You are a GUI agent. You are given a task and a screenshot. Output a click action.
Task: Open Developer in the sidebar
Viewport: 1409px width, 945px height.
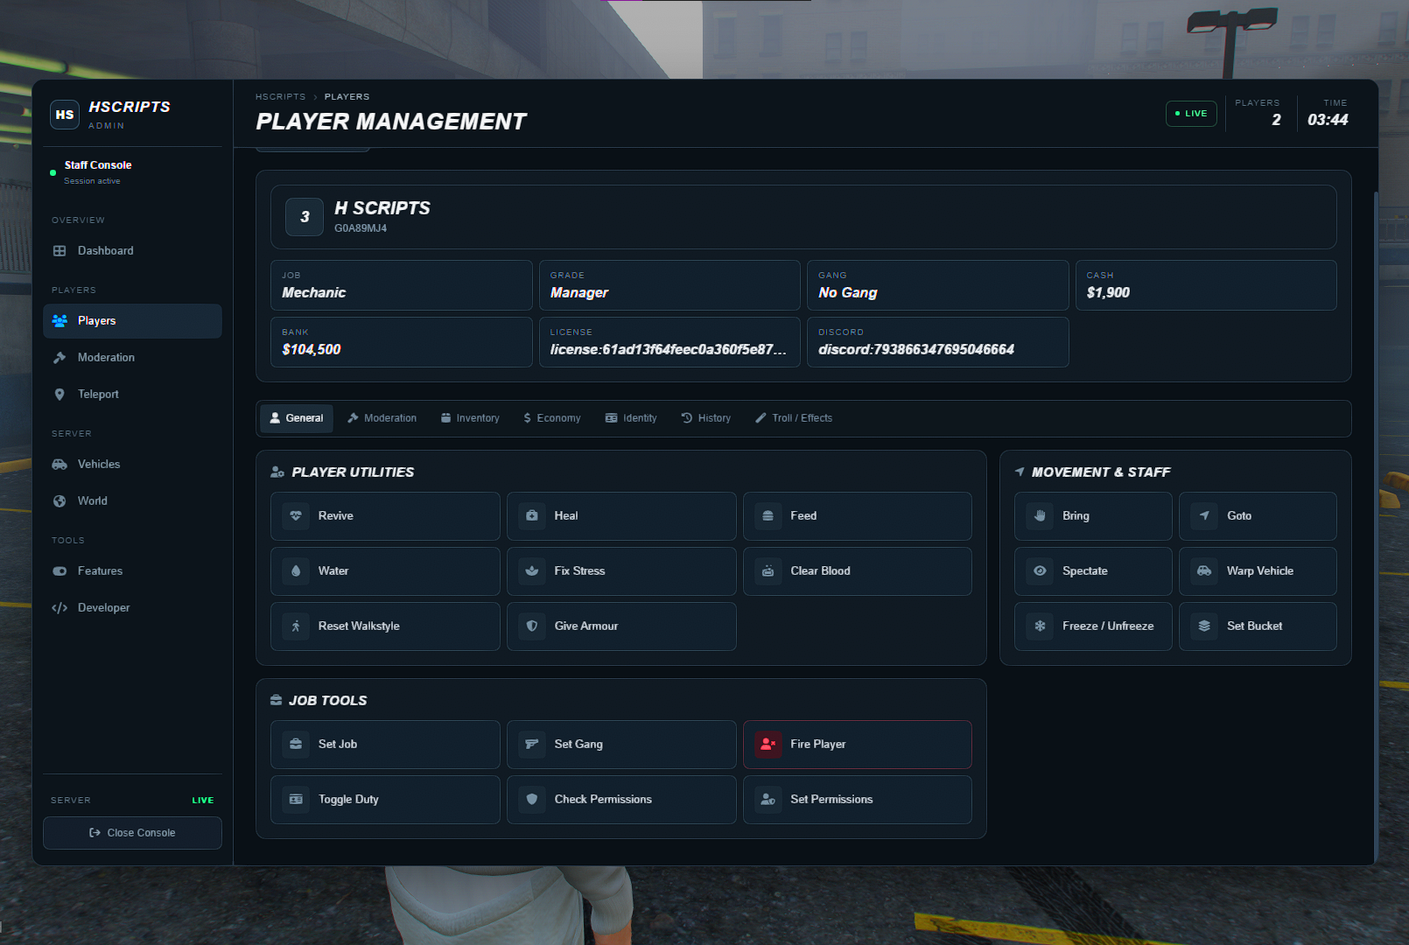pyautogui.click(x=132, y=608)
